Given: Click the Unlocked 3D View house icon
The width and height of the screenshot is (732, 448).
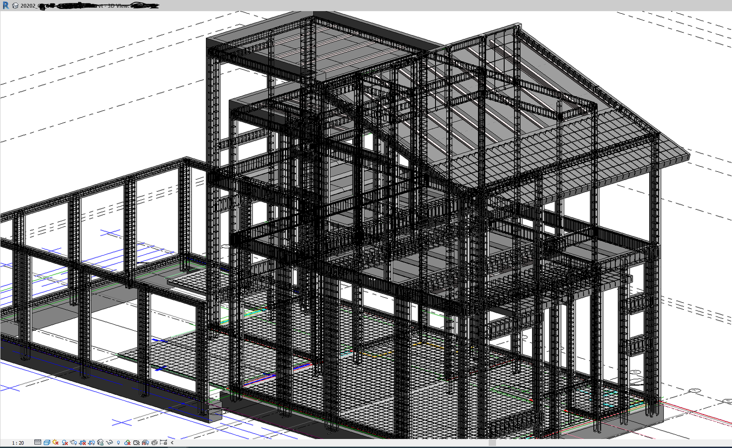Looking at the screenshot, I should pos(101,443).
